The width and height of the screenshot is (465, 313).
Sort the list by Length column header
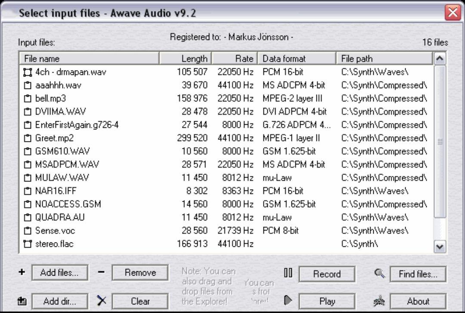click(x=186, y=58)
